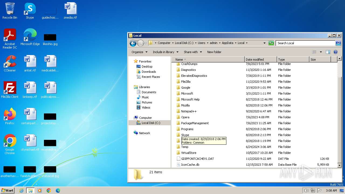Screen dimensions: 345x194
Task: Expand the views options dropdown arrow
Action: point(321,52)
